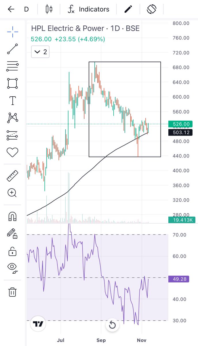The width and height of the screenshot is (198, 346).
Task: Tap the black 503.12 moving average label
Action: point(181,132)
